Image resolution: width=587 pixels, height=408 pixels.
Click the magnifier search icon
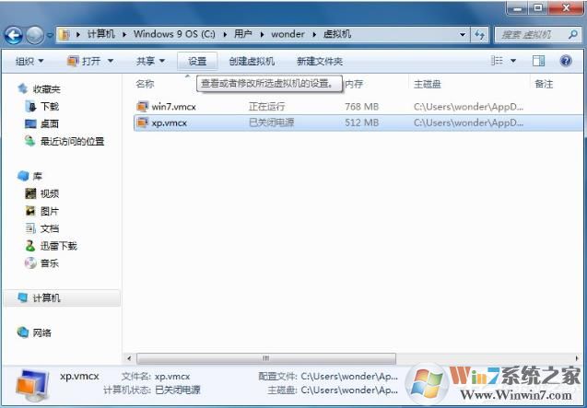click(x=573, y=35)
